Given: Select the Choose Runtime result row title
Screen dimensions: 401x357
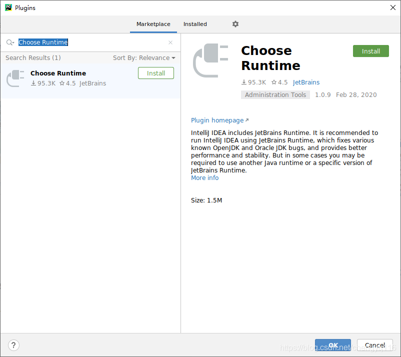Looking at the screenshot, I should point(58,73).
